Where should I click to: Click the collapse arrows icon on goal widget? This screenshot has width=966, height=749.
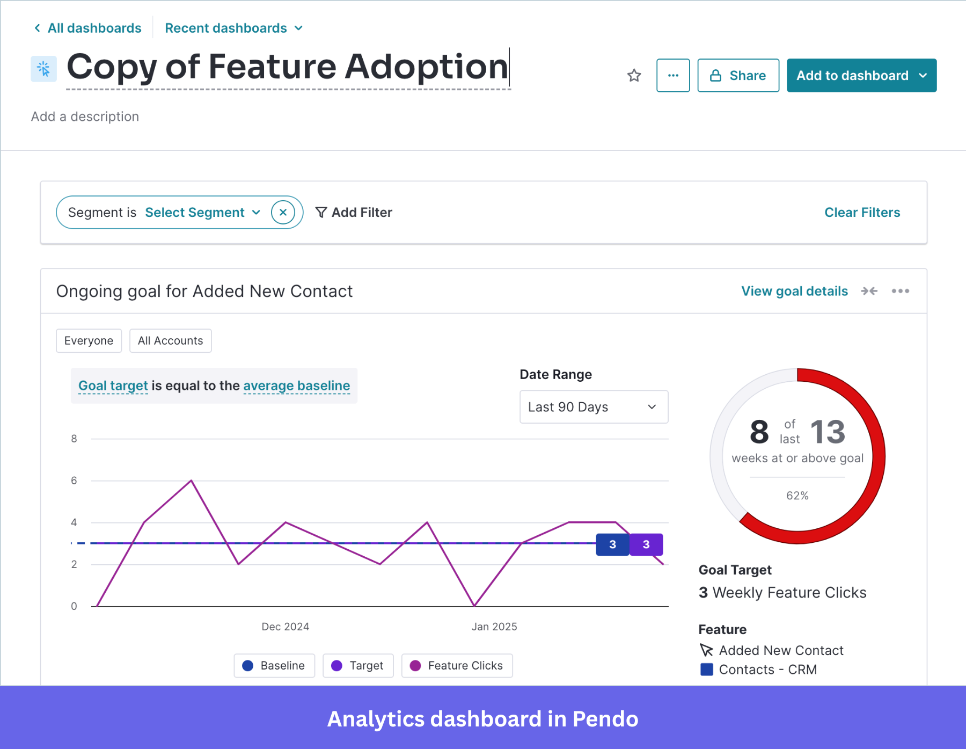coord(869,291)
